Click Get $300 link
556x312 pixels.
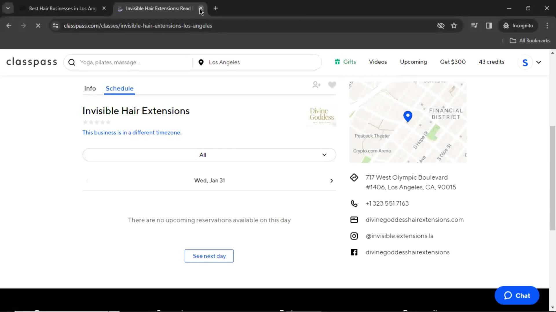pos(453,62)
